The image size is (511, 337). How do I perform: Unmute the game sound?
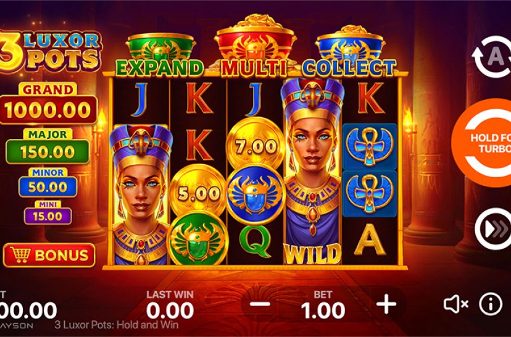[x=455, y=304]
